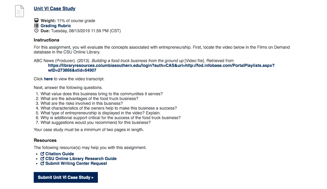Open the Citation Guide resource

(x=60, y=154)
